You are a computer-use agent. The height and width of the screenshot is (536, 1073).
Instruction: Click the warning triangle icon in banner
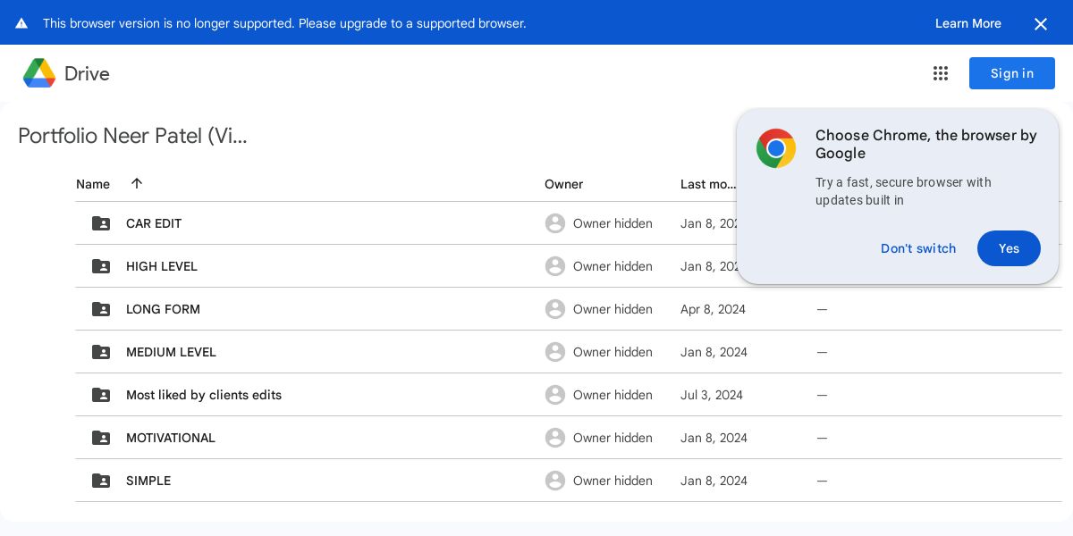[x=21, y=23]
